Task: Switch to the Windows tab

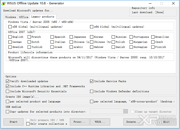Action: [x=10, y=17]
